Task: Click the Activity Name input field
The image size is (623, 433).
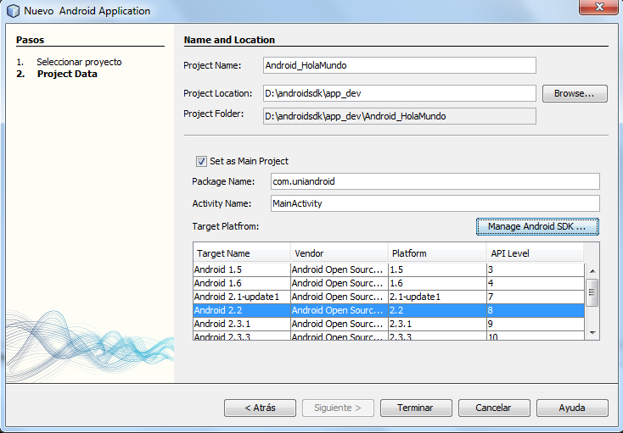Action: tap(435, 203)
